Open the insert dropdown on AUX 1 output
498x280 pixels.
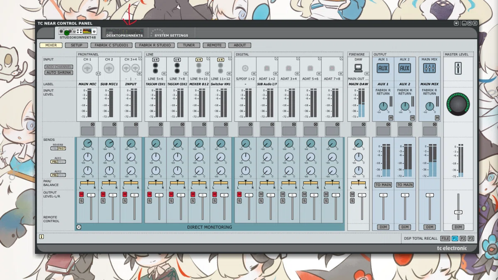coord(388,124)
